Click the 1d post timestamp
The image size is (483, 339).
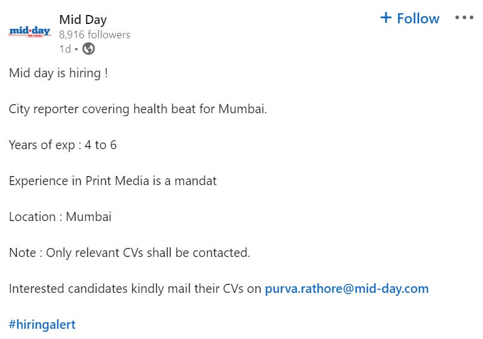(65, 49)
